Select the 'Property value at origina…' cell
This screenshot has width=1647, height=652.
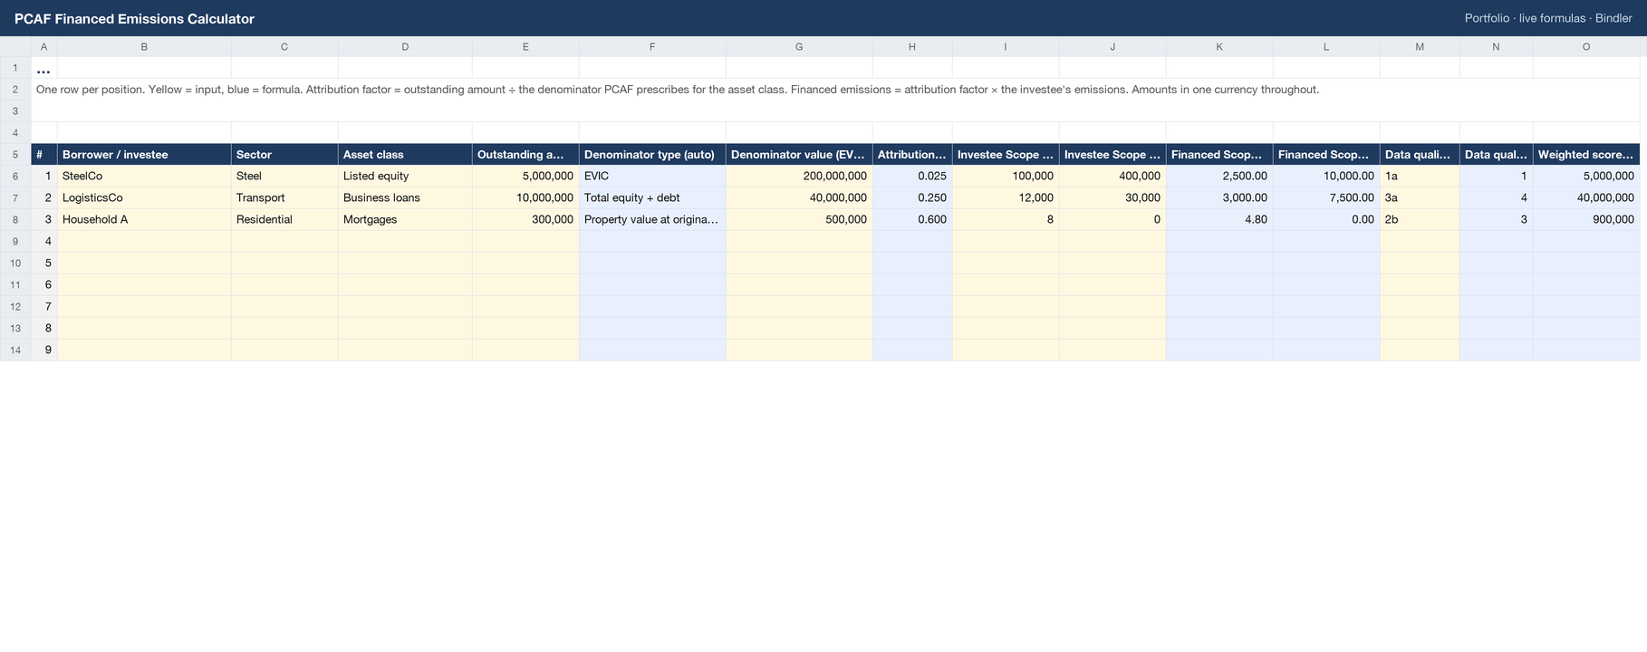pyautogui.click(x=652, y=219)
